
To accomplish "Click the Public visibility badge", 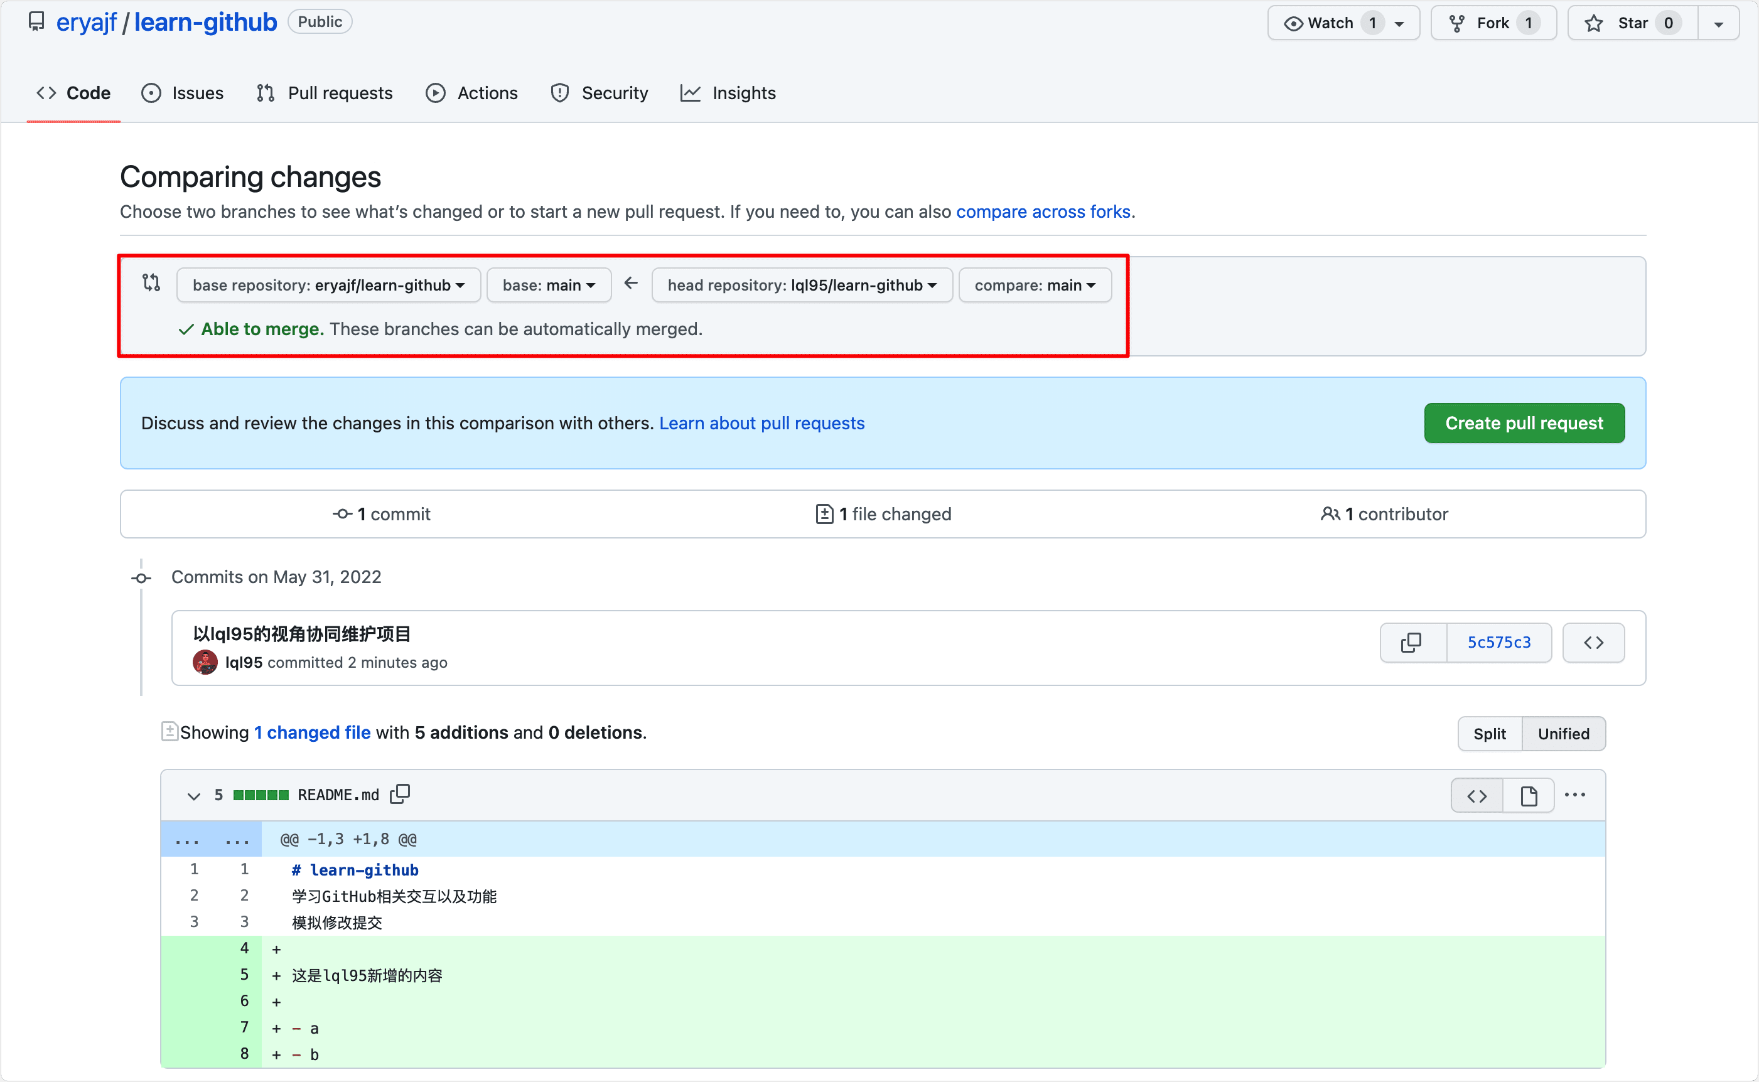I will (x=320, y=21).
